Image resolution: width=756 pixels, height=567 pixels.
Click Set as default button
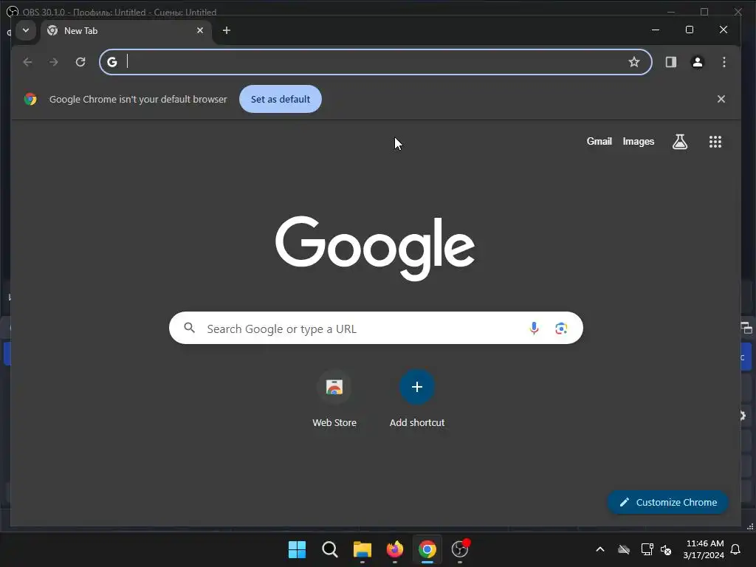click(281, 99)
